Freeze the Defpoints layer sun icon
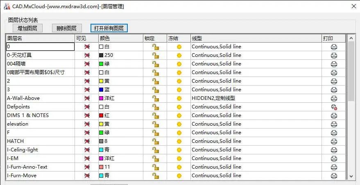 point(179,107)
